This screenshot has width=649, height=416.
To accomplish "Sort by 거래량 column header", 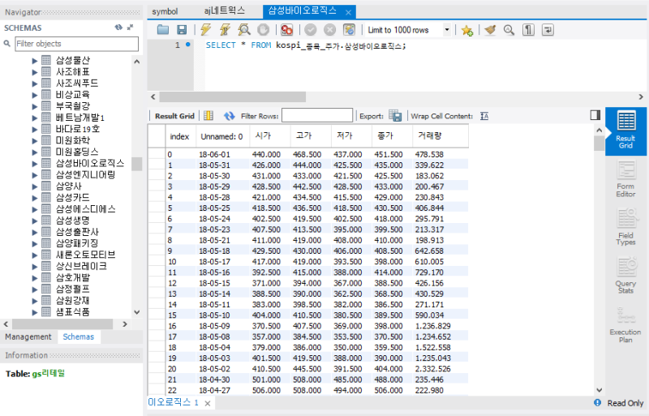I will [x=441, y=135].
